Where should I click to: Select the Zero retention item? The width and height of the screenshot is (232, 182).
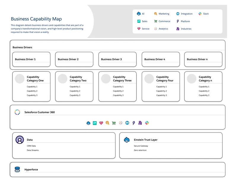[x=140, y=150]
